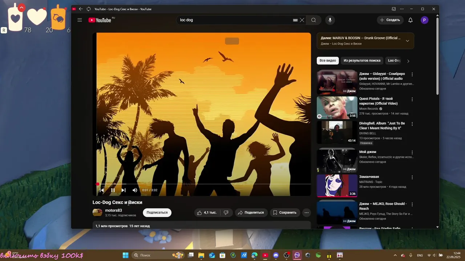This screenshot has height=261, width=465.
Task: Open options for Заманчивая video
Action: click(x=412, y=177)
